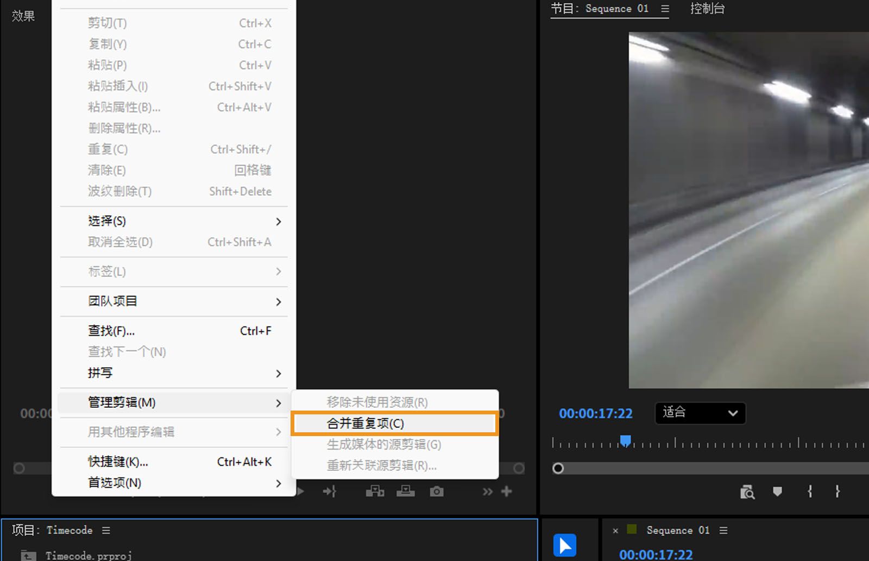Click the 控制台 panel label

coord(708,8)
